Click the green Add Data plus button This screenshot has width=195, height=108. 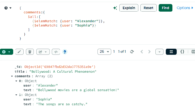click(x=4, y=52)
